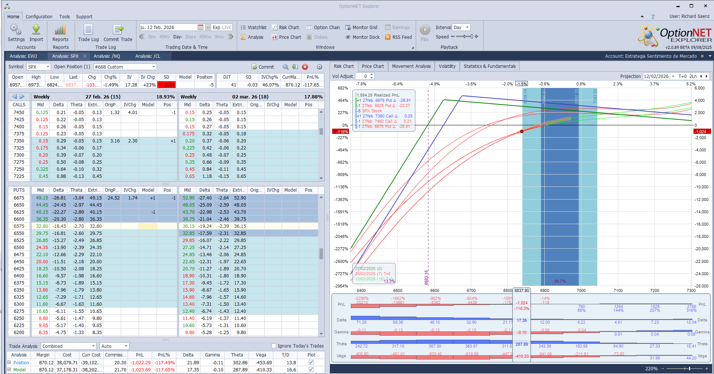Open the Analysis sigma window

(x=252, y=37)
